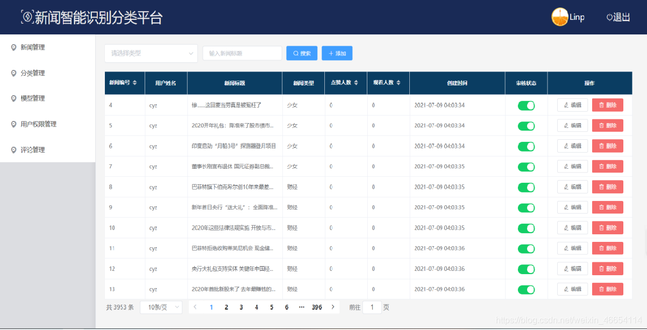Screen dimensions: 647x330
Task: Toggle review status switch for news 4
Action: click(x=527, y=105)
